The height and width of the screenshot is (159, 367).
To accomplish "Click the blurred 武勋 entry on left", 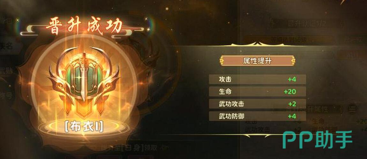I will [7, 71].
